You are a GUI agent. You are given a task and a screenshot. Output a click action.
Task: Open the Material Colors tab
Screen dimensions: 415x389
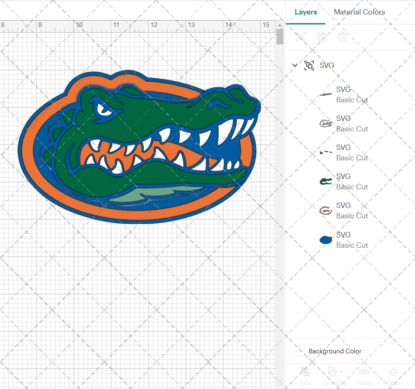[x=359, y=12]
